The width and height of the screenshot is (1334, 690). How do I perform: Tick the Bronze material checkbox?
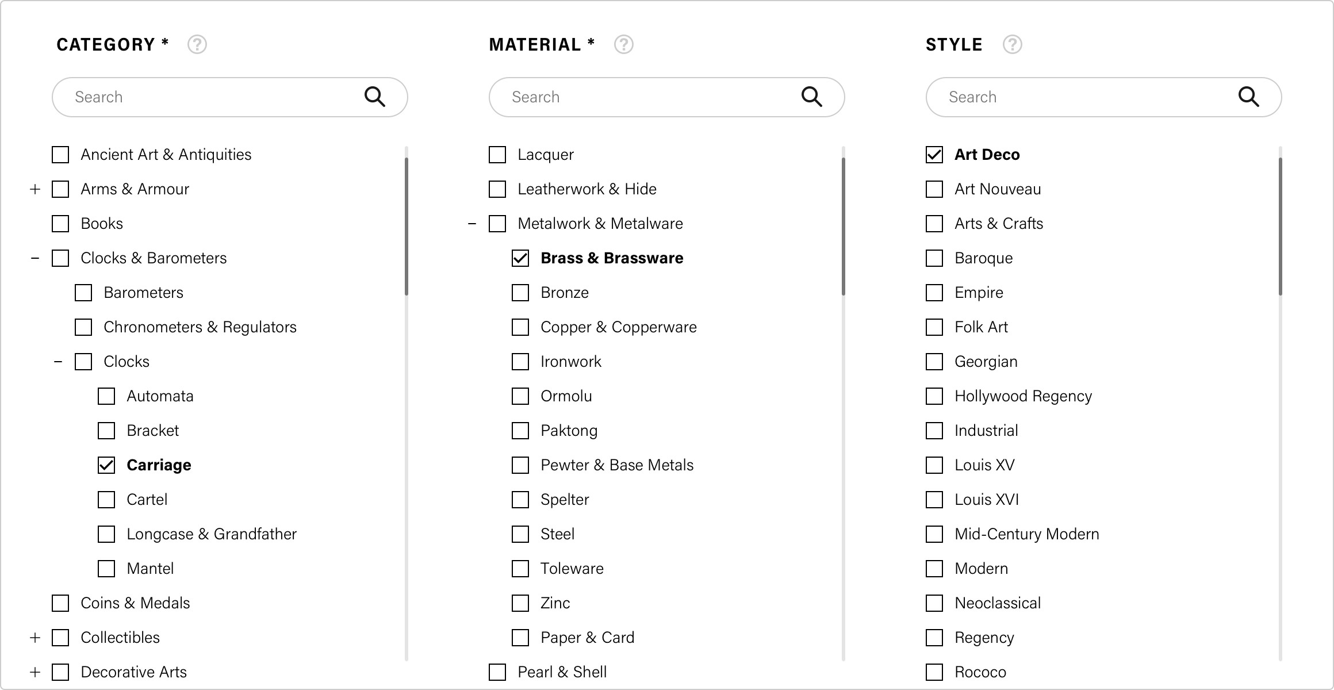point(520,293)
